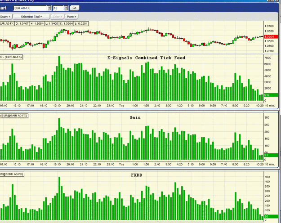Viewport: 281px width, 223px height.
Task: Click 8:30 on the Gain time axis
Action: [x=235, y=165]
